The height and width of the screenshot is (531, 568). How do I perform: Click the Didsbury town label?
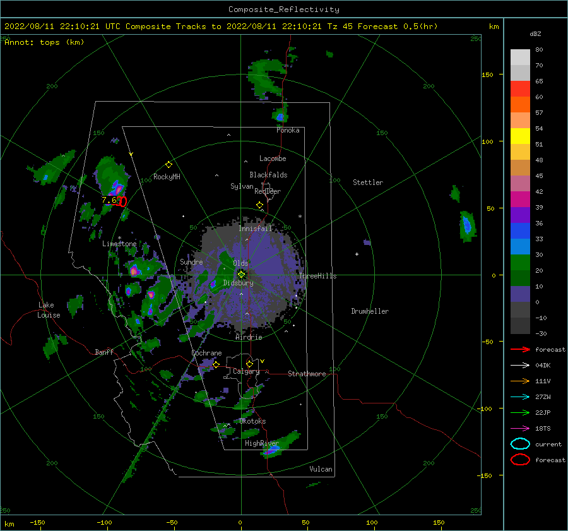238,283
